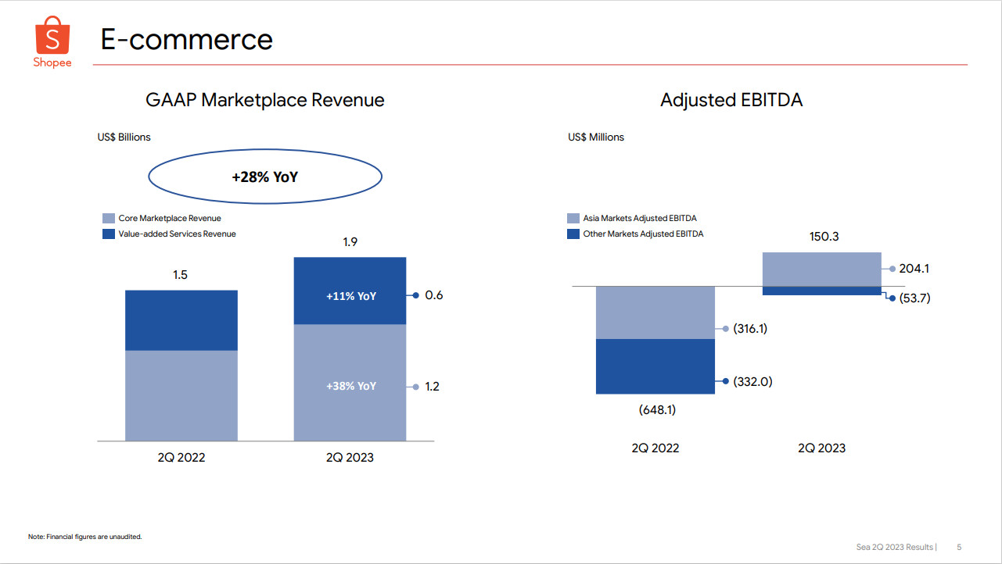Click the '2Q 2022' label under EBITDA chart
The height and width of the screenshot is (564, 1002).
(x=655, y=448)
